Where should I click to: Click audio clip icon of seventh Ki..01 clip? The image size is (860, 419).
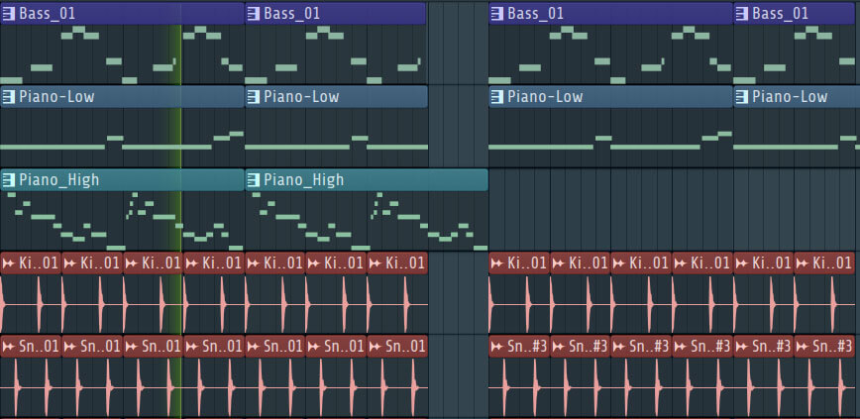[x=376, y=263]
